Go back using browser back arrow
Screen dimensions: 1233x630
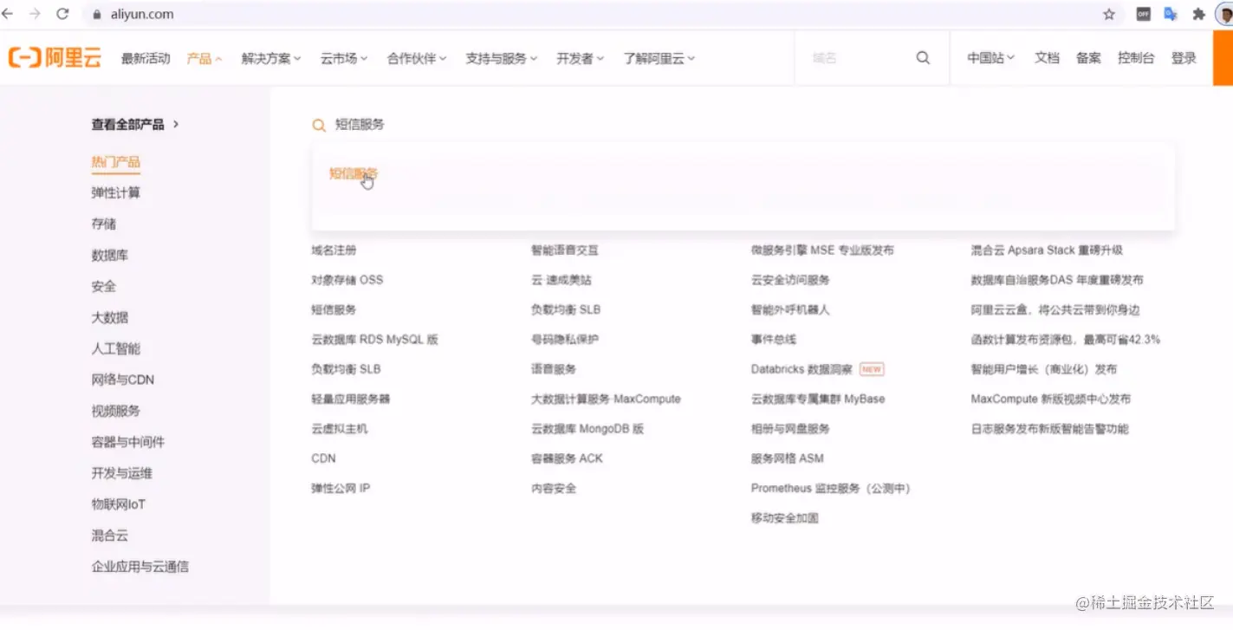[8, 14]
